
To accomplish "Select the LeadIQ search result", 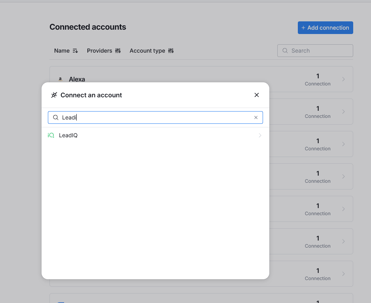I will (x=155, y=135).
